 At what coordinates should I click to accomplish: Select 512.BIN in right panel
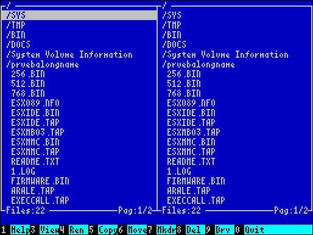pos(184,83)
